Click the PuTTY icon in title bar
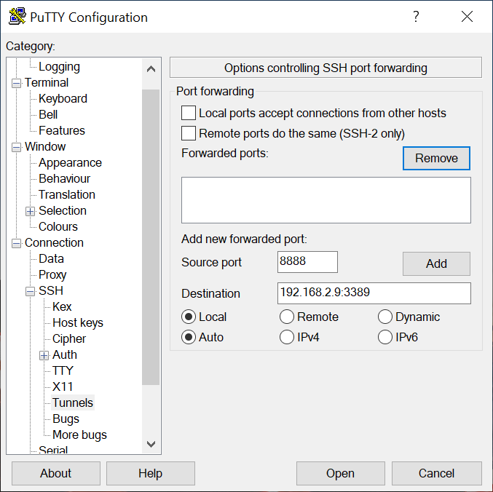The width and height of the screenshot is (493, 492). 17,17
